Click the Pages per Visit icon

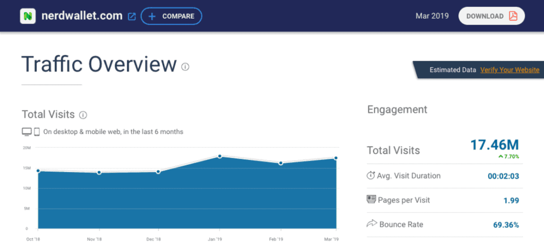coord(371,200)
